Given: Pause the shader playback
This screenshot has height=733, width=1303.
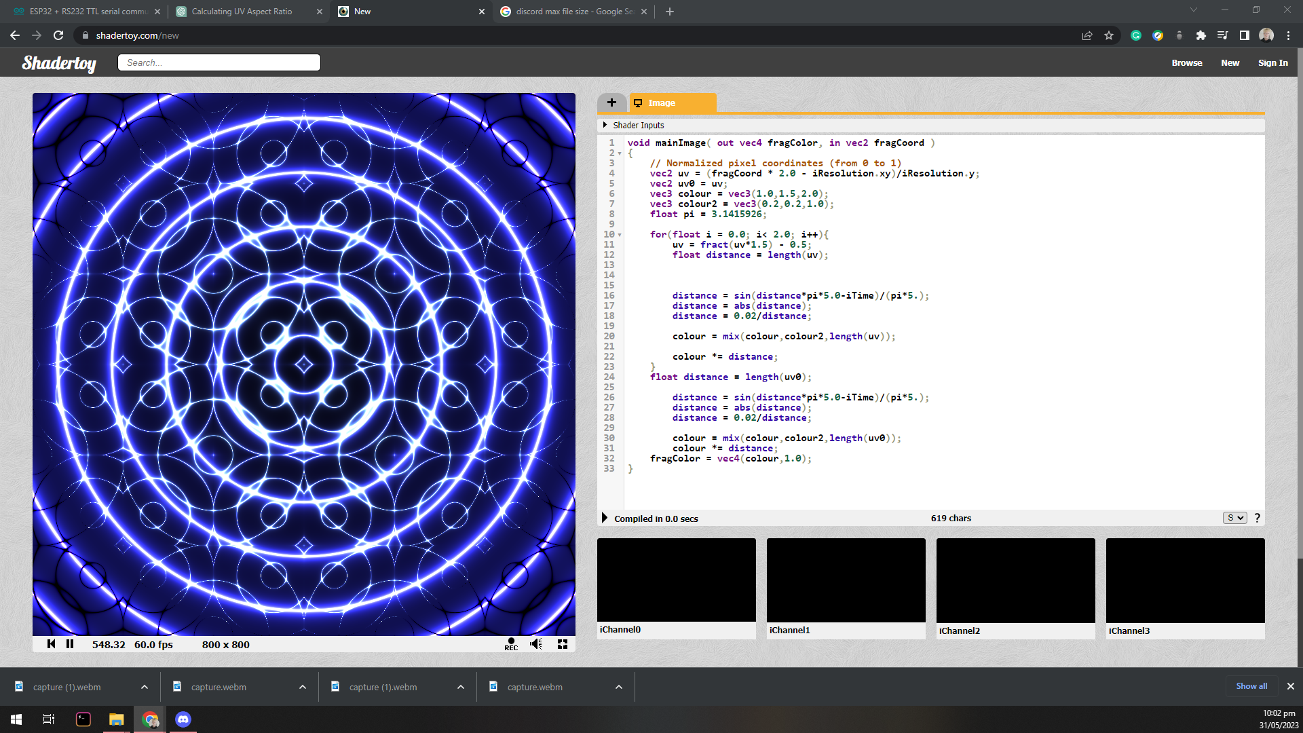Looking at the screenshot, I should click(70, 644).
